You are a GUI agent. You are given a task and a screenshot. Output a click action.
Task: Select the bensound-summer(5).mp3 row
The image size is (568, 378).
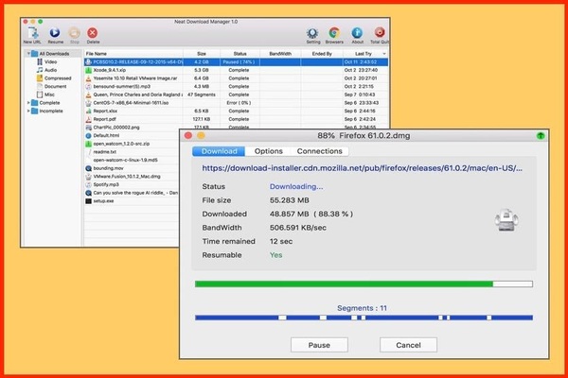click(236, 86)
